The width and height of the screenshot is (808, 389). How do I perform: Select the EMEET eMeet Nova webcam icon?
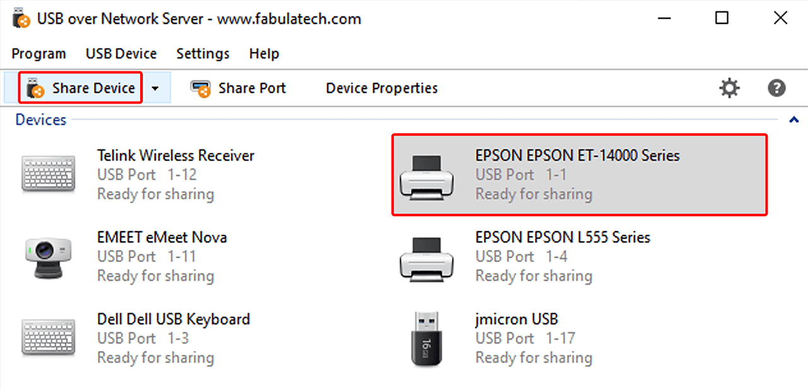pos(49,256)
